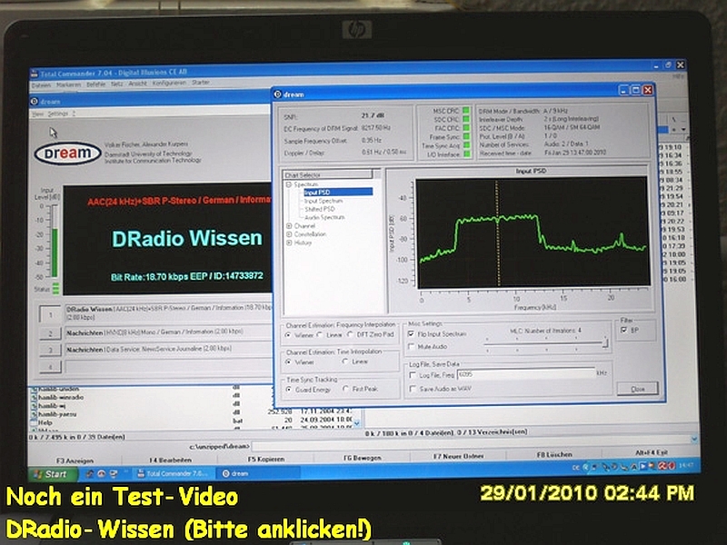Image resolution: width=727 pixels, height=545 pixels.
Task: Open View menu in dream main window
Action: (x=38, y=114)
